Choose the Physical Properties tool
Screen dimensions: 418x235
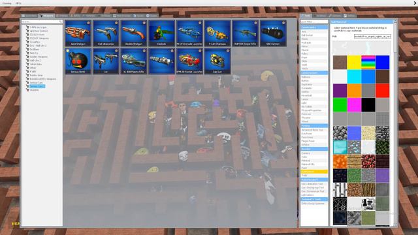[314, 110]
